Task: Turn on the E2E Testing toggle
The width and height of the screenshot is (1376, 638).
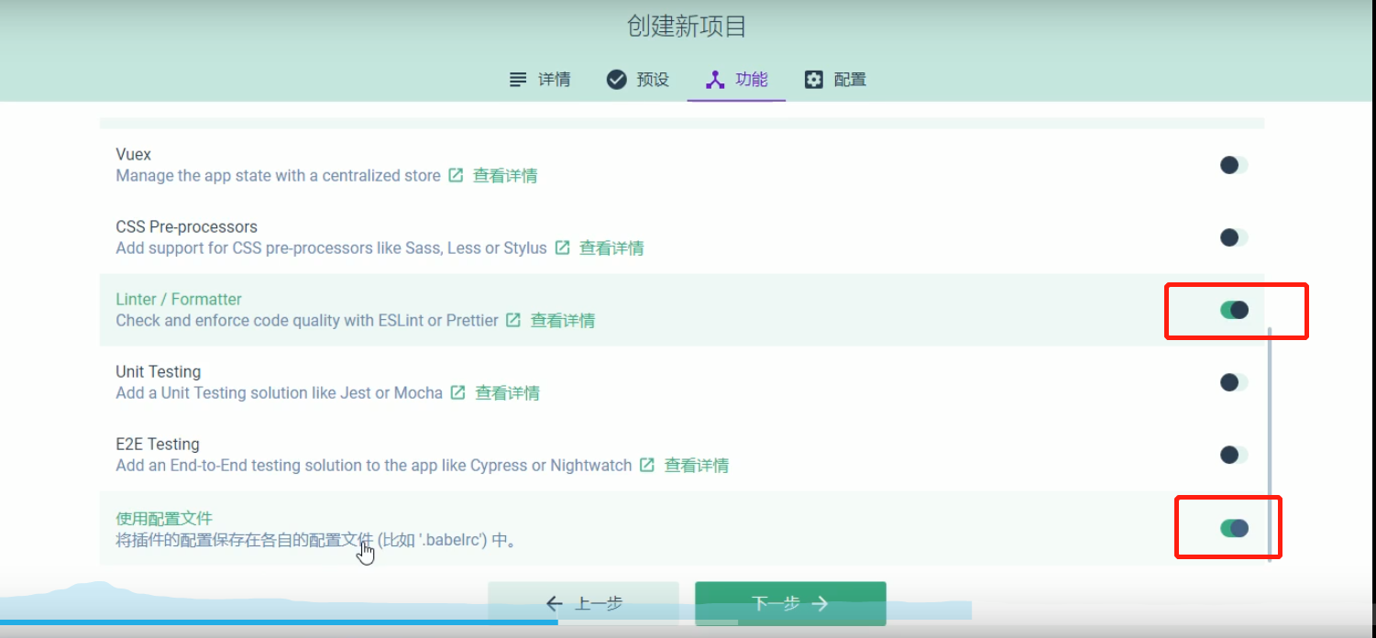Action: 1234,455
